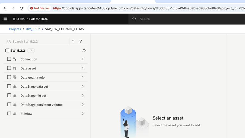Image resolution: width=245 pixels, height=138 pixels.
Task: Click the DataStage file set icon
Action: [x=15, y=95]
